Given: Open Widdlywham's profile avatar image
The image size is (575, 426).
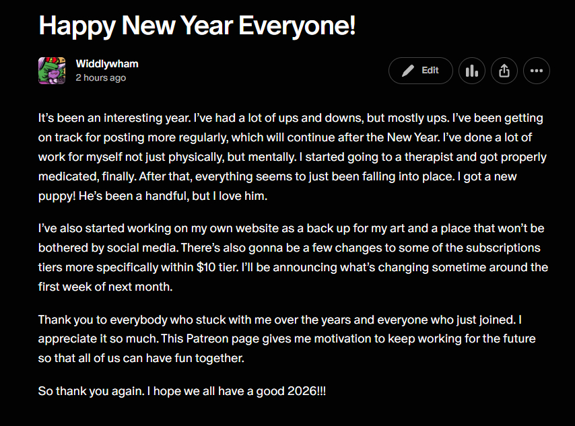Looking at the screenshot, I should coord(52,70).
